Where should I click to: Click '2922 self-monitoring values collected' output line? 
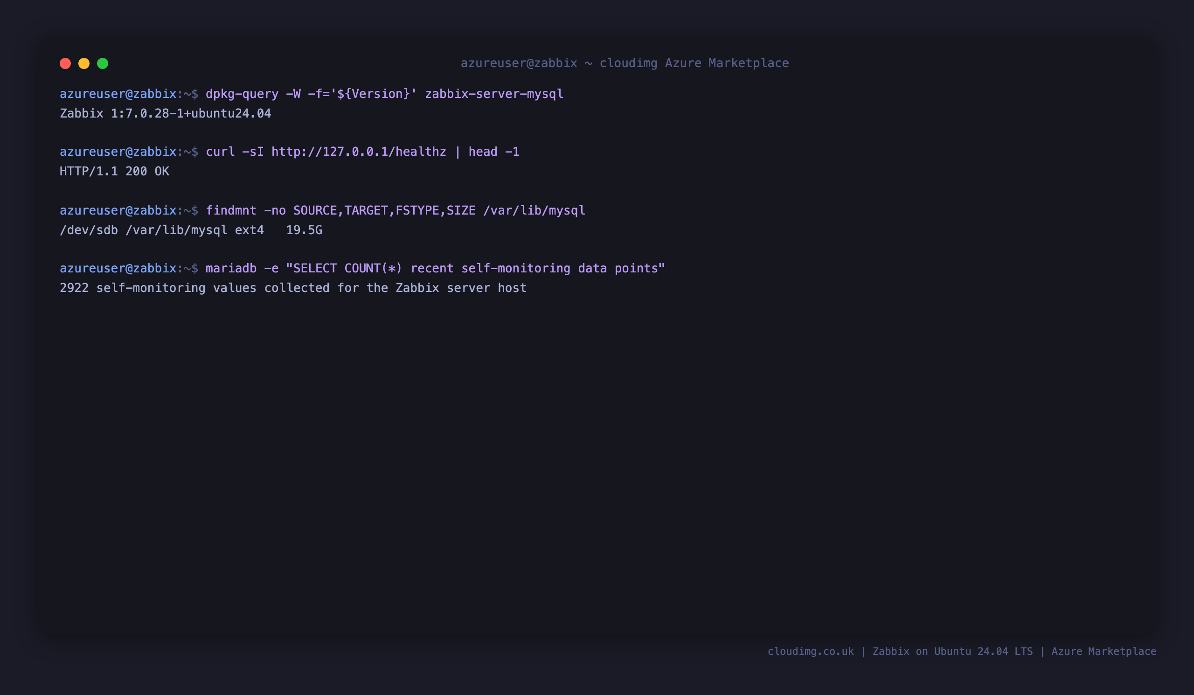(293, 288)
